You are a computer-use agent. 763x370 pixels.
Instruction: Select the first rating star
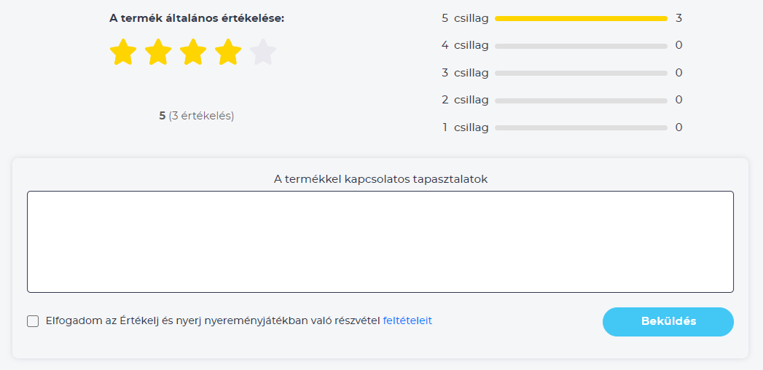point(123,52)
